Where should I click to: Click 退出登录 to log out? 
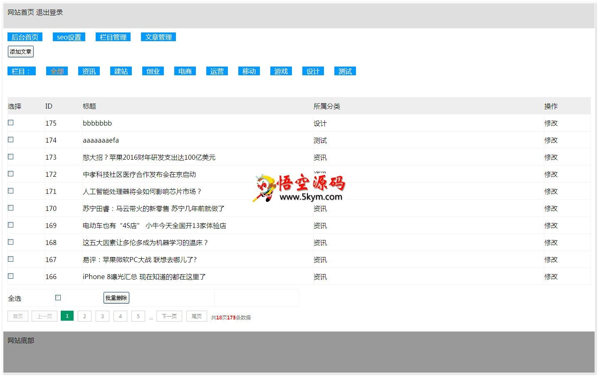point(49,12)
